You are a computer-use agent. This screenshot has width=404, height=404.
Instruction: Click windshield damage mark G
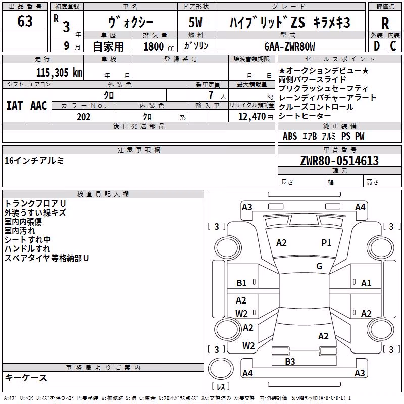click(x=319, y=266)
